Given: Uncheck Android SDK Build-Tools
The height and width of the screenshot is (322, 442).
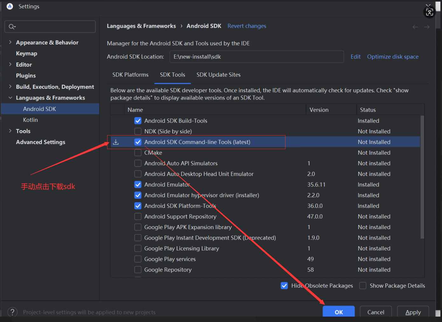Looking at the screenshot, I should (x=138, y=121).
